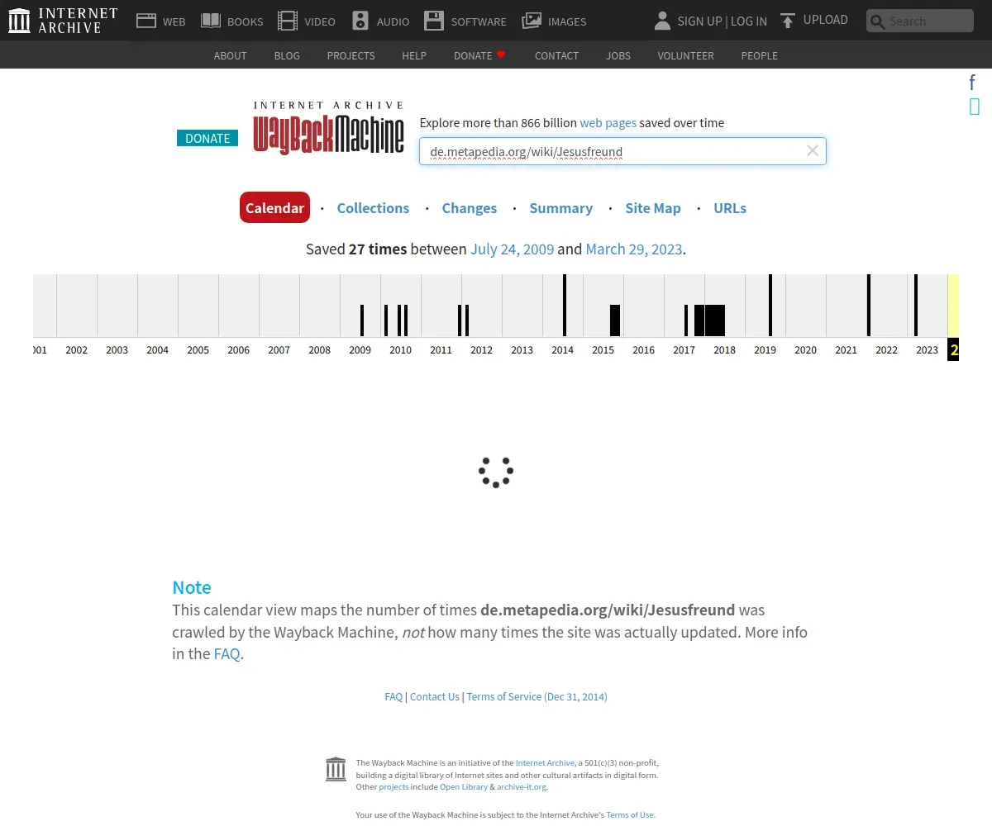
Task: Open the BLOG menu item
Action: click(x=287, y=55)
